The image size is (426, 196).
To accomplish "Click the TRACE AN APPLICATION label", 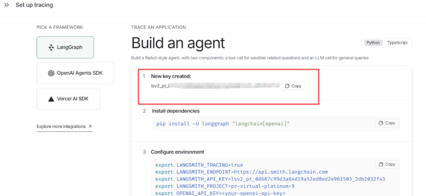I will pos(159,27).
